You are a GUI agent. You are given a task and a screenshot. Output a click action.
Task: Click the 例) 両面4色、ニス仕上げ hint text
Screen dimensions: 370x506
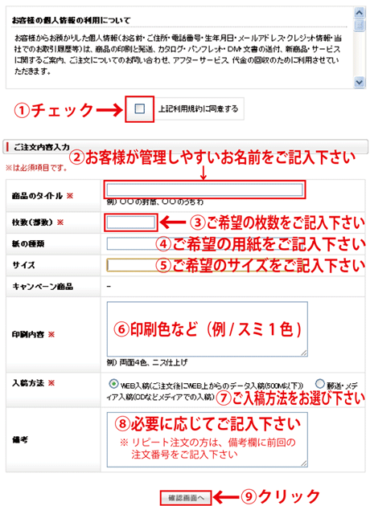pos(147,362)
